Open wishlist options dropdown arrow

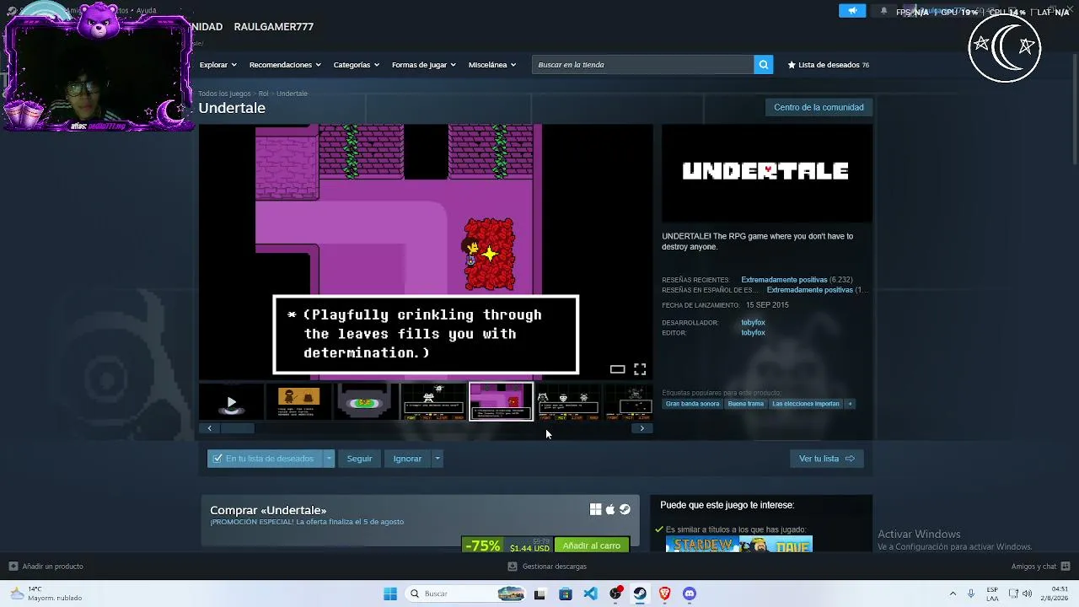pos(329,459)
